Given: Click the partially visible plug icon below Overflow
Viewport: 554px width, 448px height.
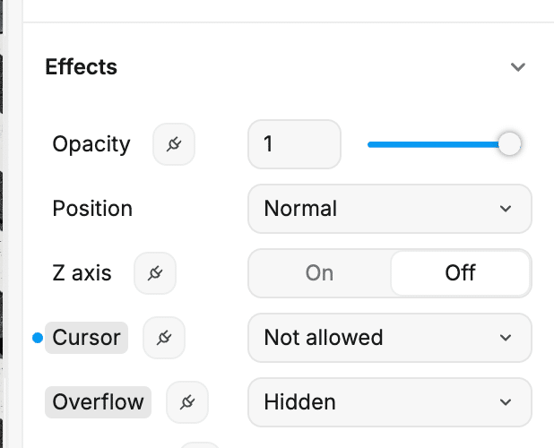Looking at the screenshot, I should tap(200, 444).
